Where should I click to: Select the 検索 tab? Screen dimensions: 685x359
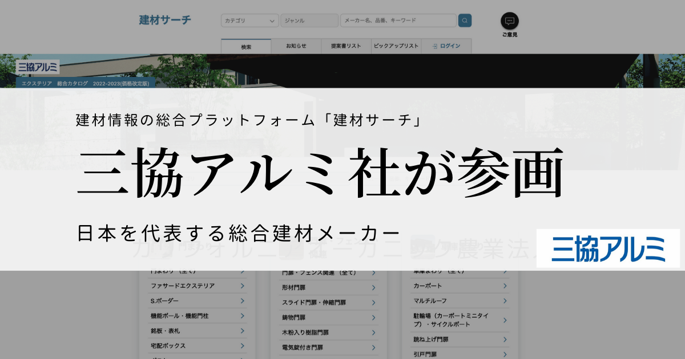click(246, 46)
